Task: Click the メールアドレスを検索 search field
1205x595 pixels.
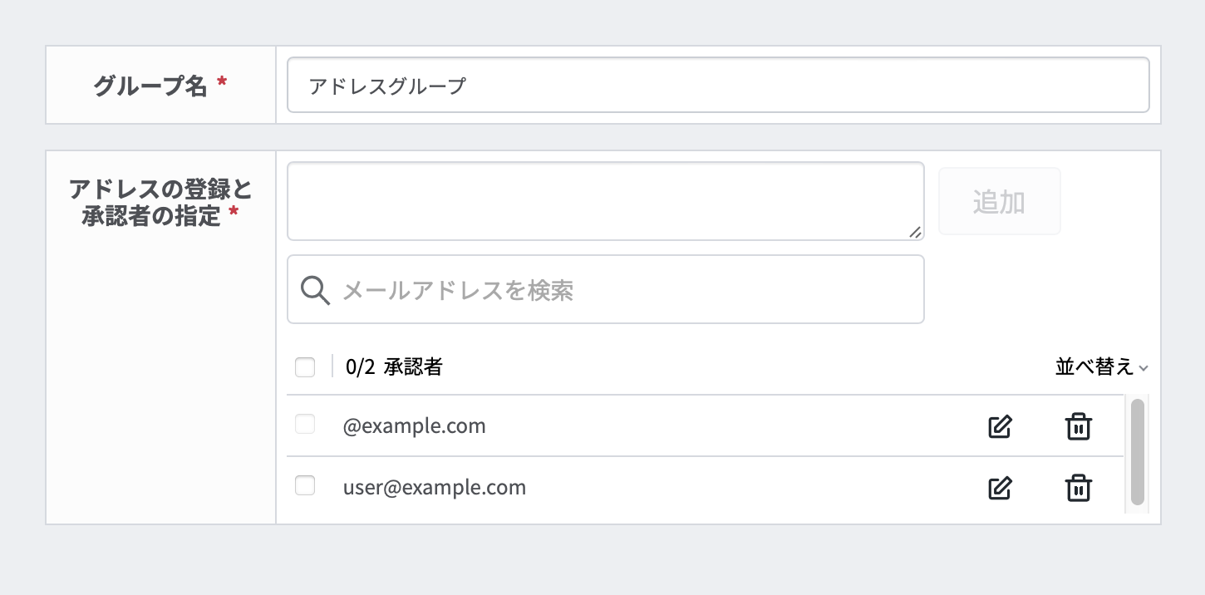Action: tap(606, 289)
